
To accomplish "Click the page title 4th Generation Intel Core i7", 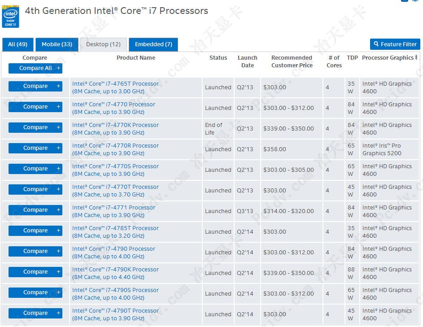I will pyautogui.click(x=117, y=11).
